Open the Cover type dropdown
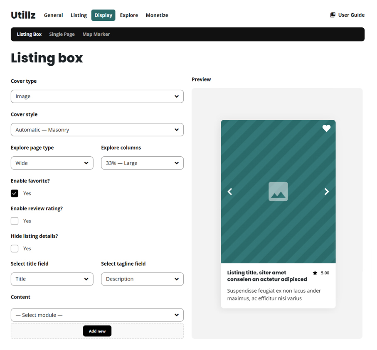The image size is (377, 350). (97, 96)
